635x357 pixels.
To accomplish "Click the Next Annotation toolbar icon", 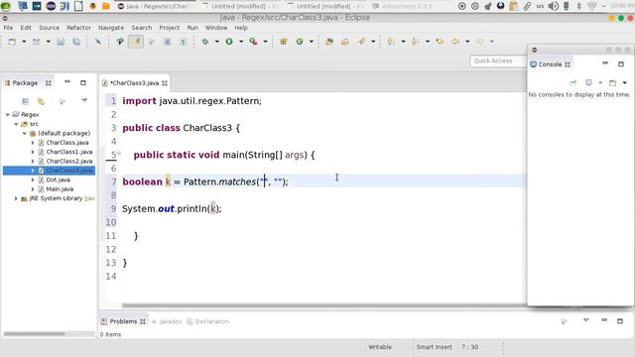I will [391, 42].
